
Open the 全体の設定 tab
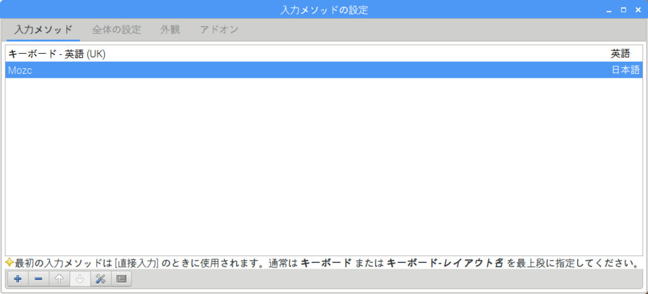click(116, 30)
